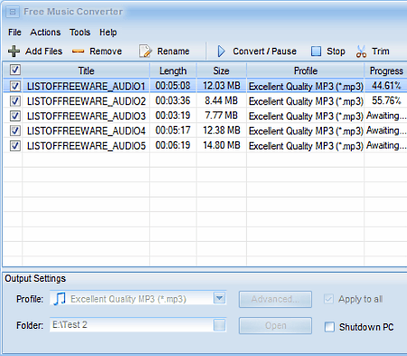Click the Open folder button
This screenshot has height=356, width=407.
[275, 325]
